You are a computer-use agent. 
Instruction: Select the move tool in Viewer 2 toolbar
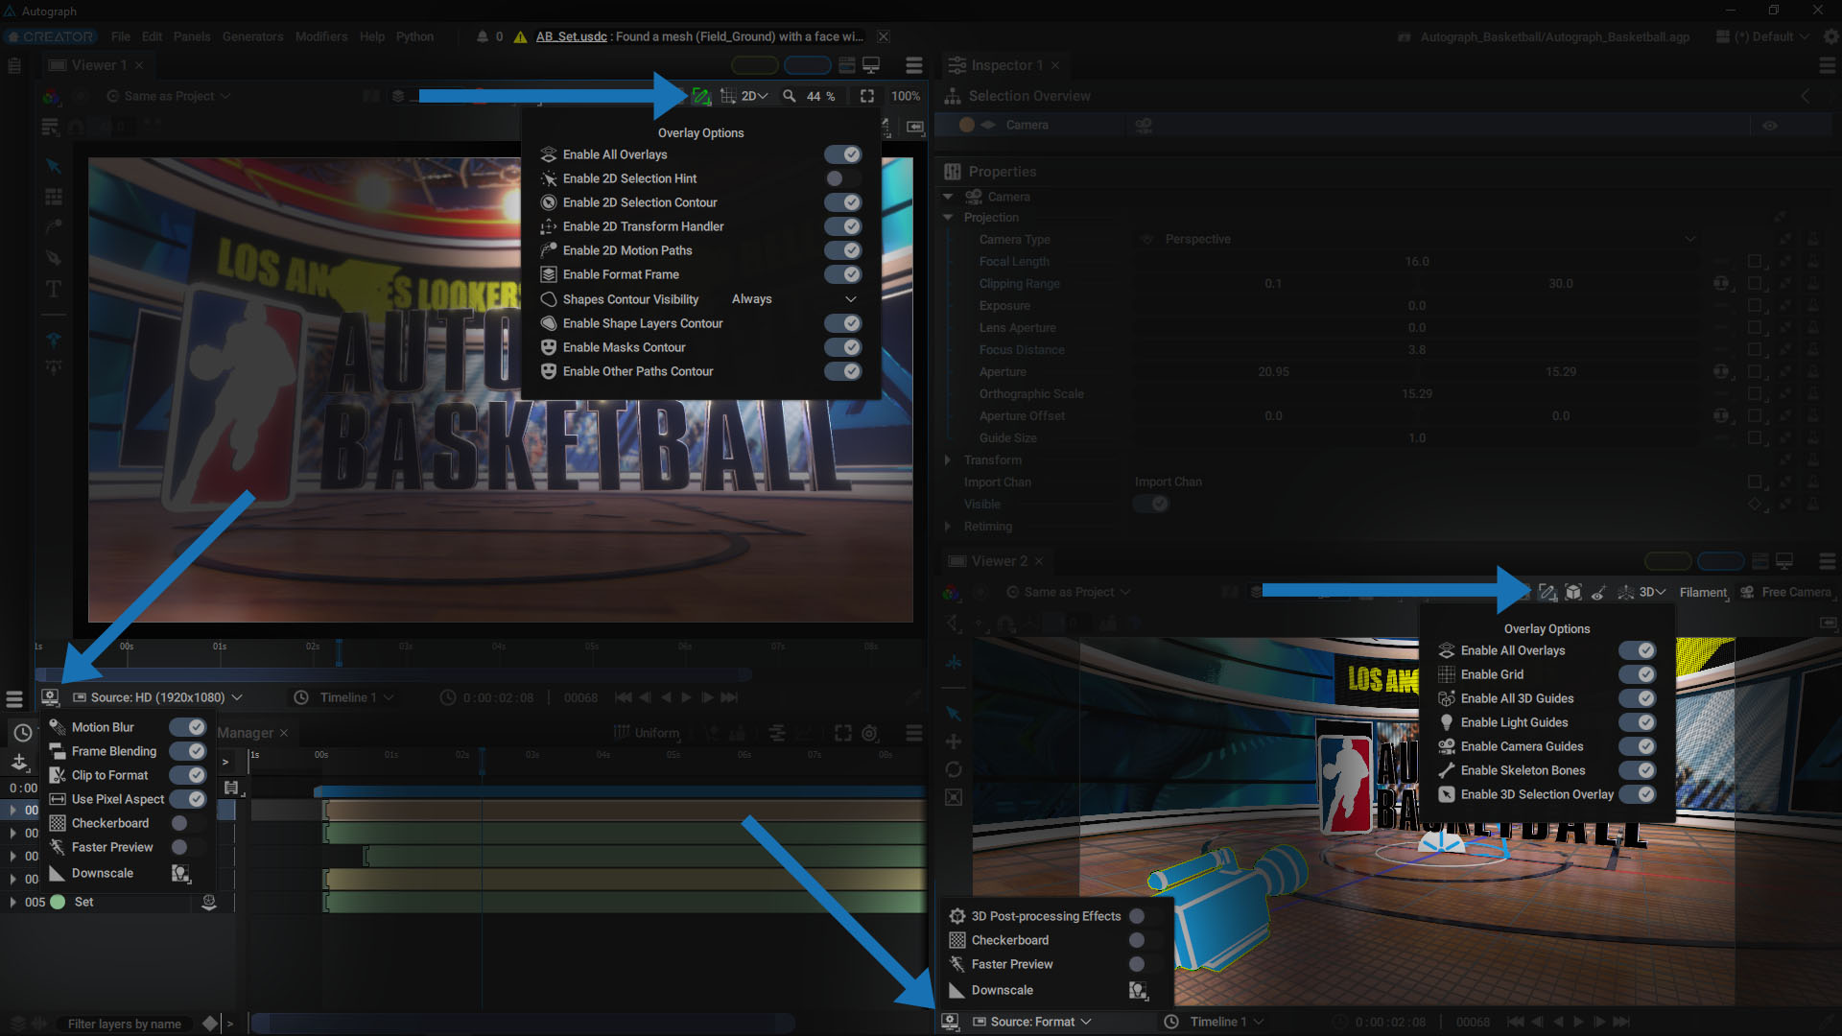coord(954,742)
